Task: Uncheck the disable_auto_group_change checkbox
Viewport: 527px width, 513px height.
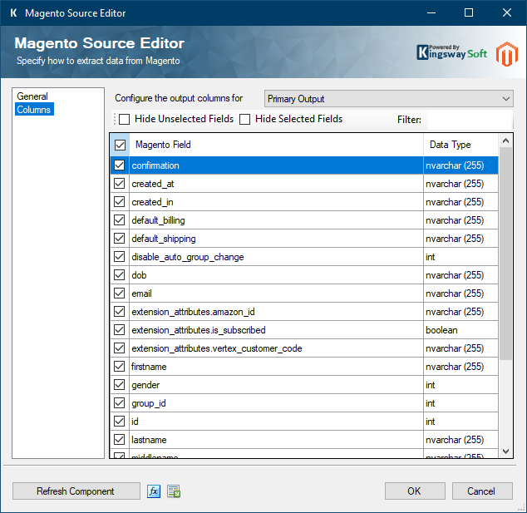Action: 120,256
